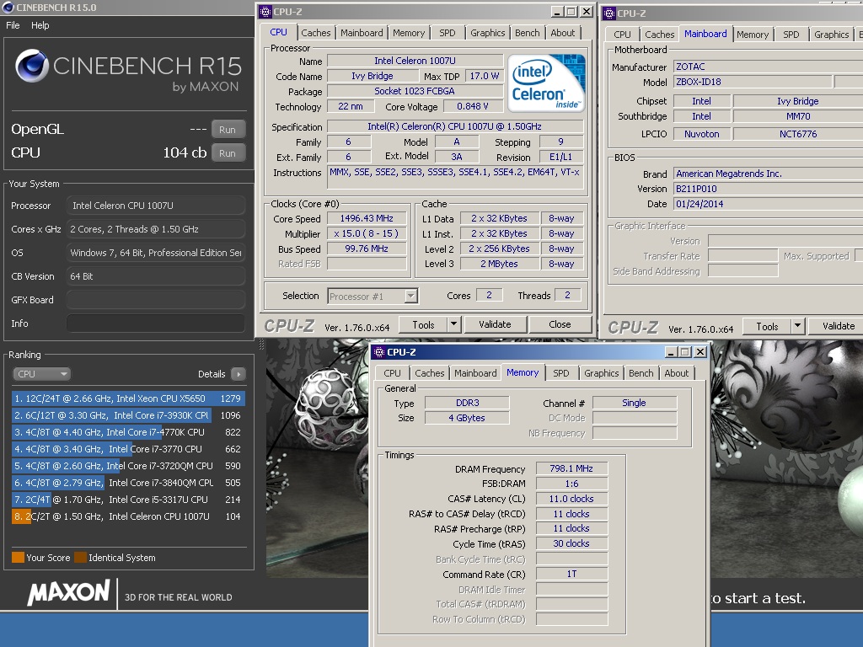The width and height of the screenshot is (863, 647).
Task: Click the Cinebench title bar logo icon
Action: 8,7
